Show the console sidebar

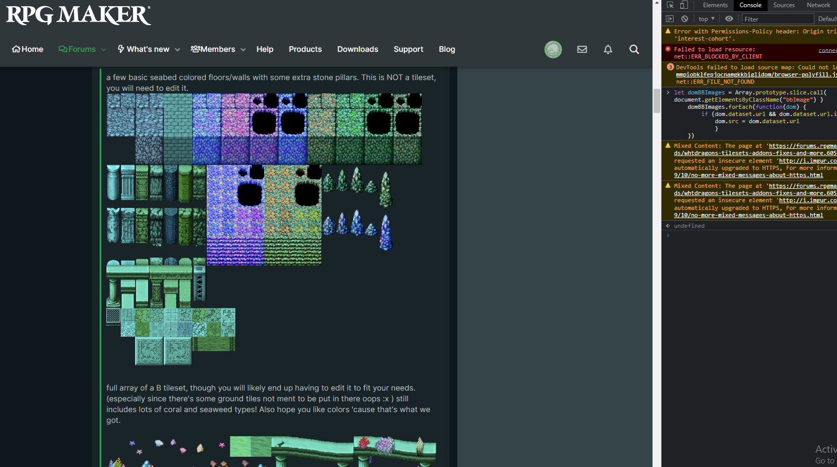coord(670,19)
